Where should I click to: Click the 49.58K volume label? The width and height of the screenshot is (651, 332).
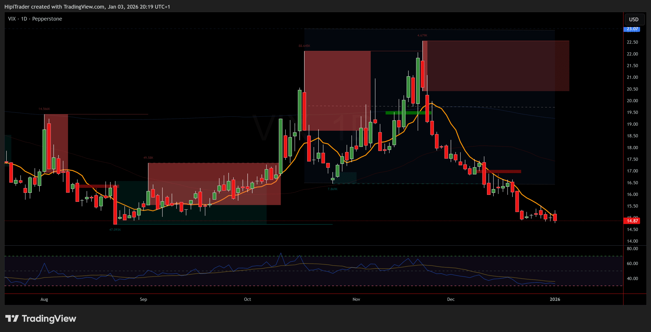pyautogui.click(x=148, y=158)
